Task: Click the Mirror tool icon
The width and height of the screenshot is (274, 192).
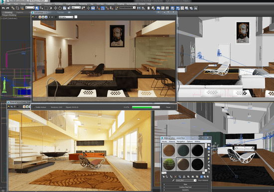Action: 139,8
